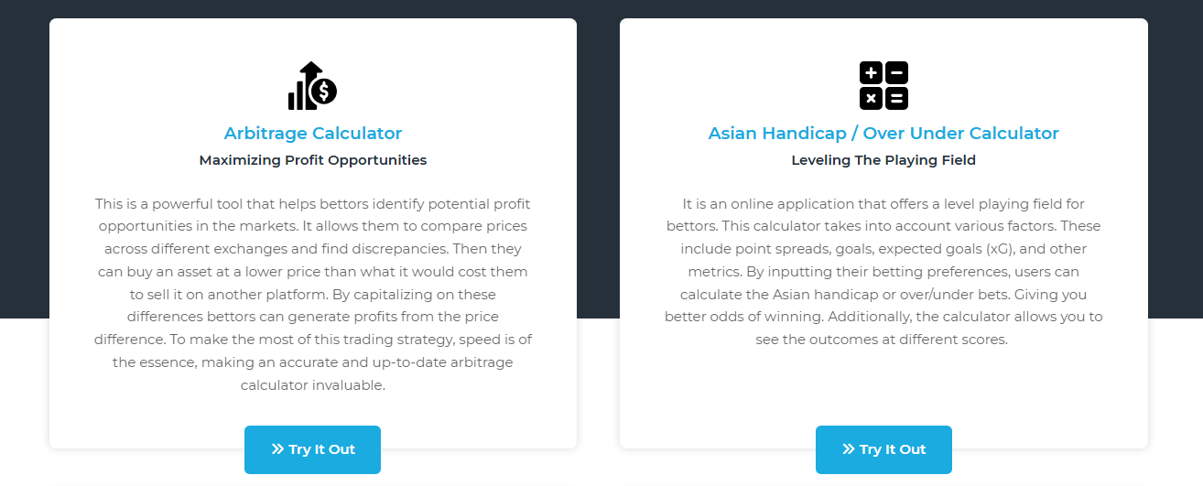Viewport: 1203px width, 486px height.
Task: Click the multiply key on calculator icon
Action: coord(871,98)
